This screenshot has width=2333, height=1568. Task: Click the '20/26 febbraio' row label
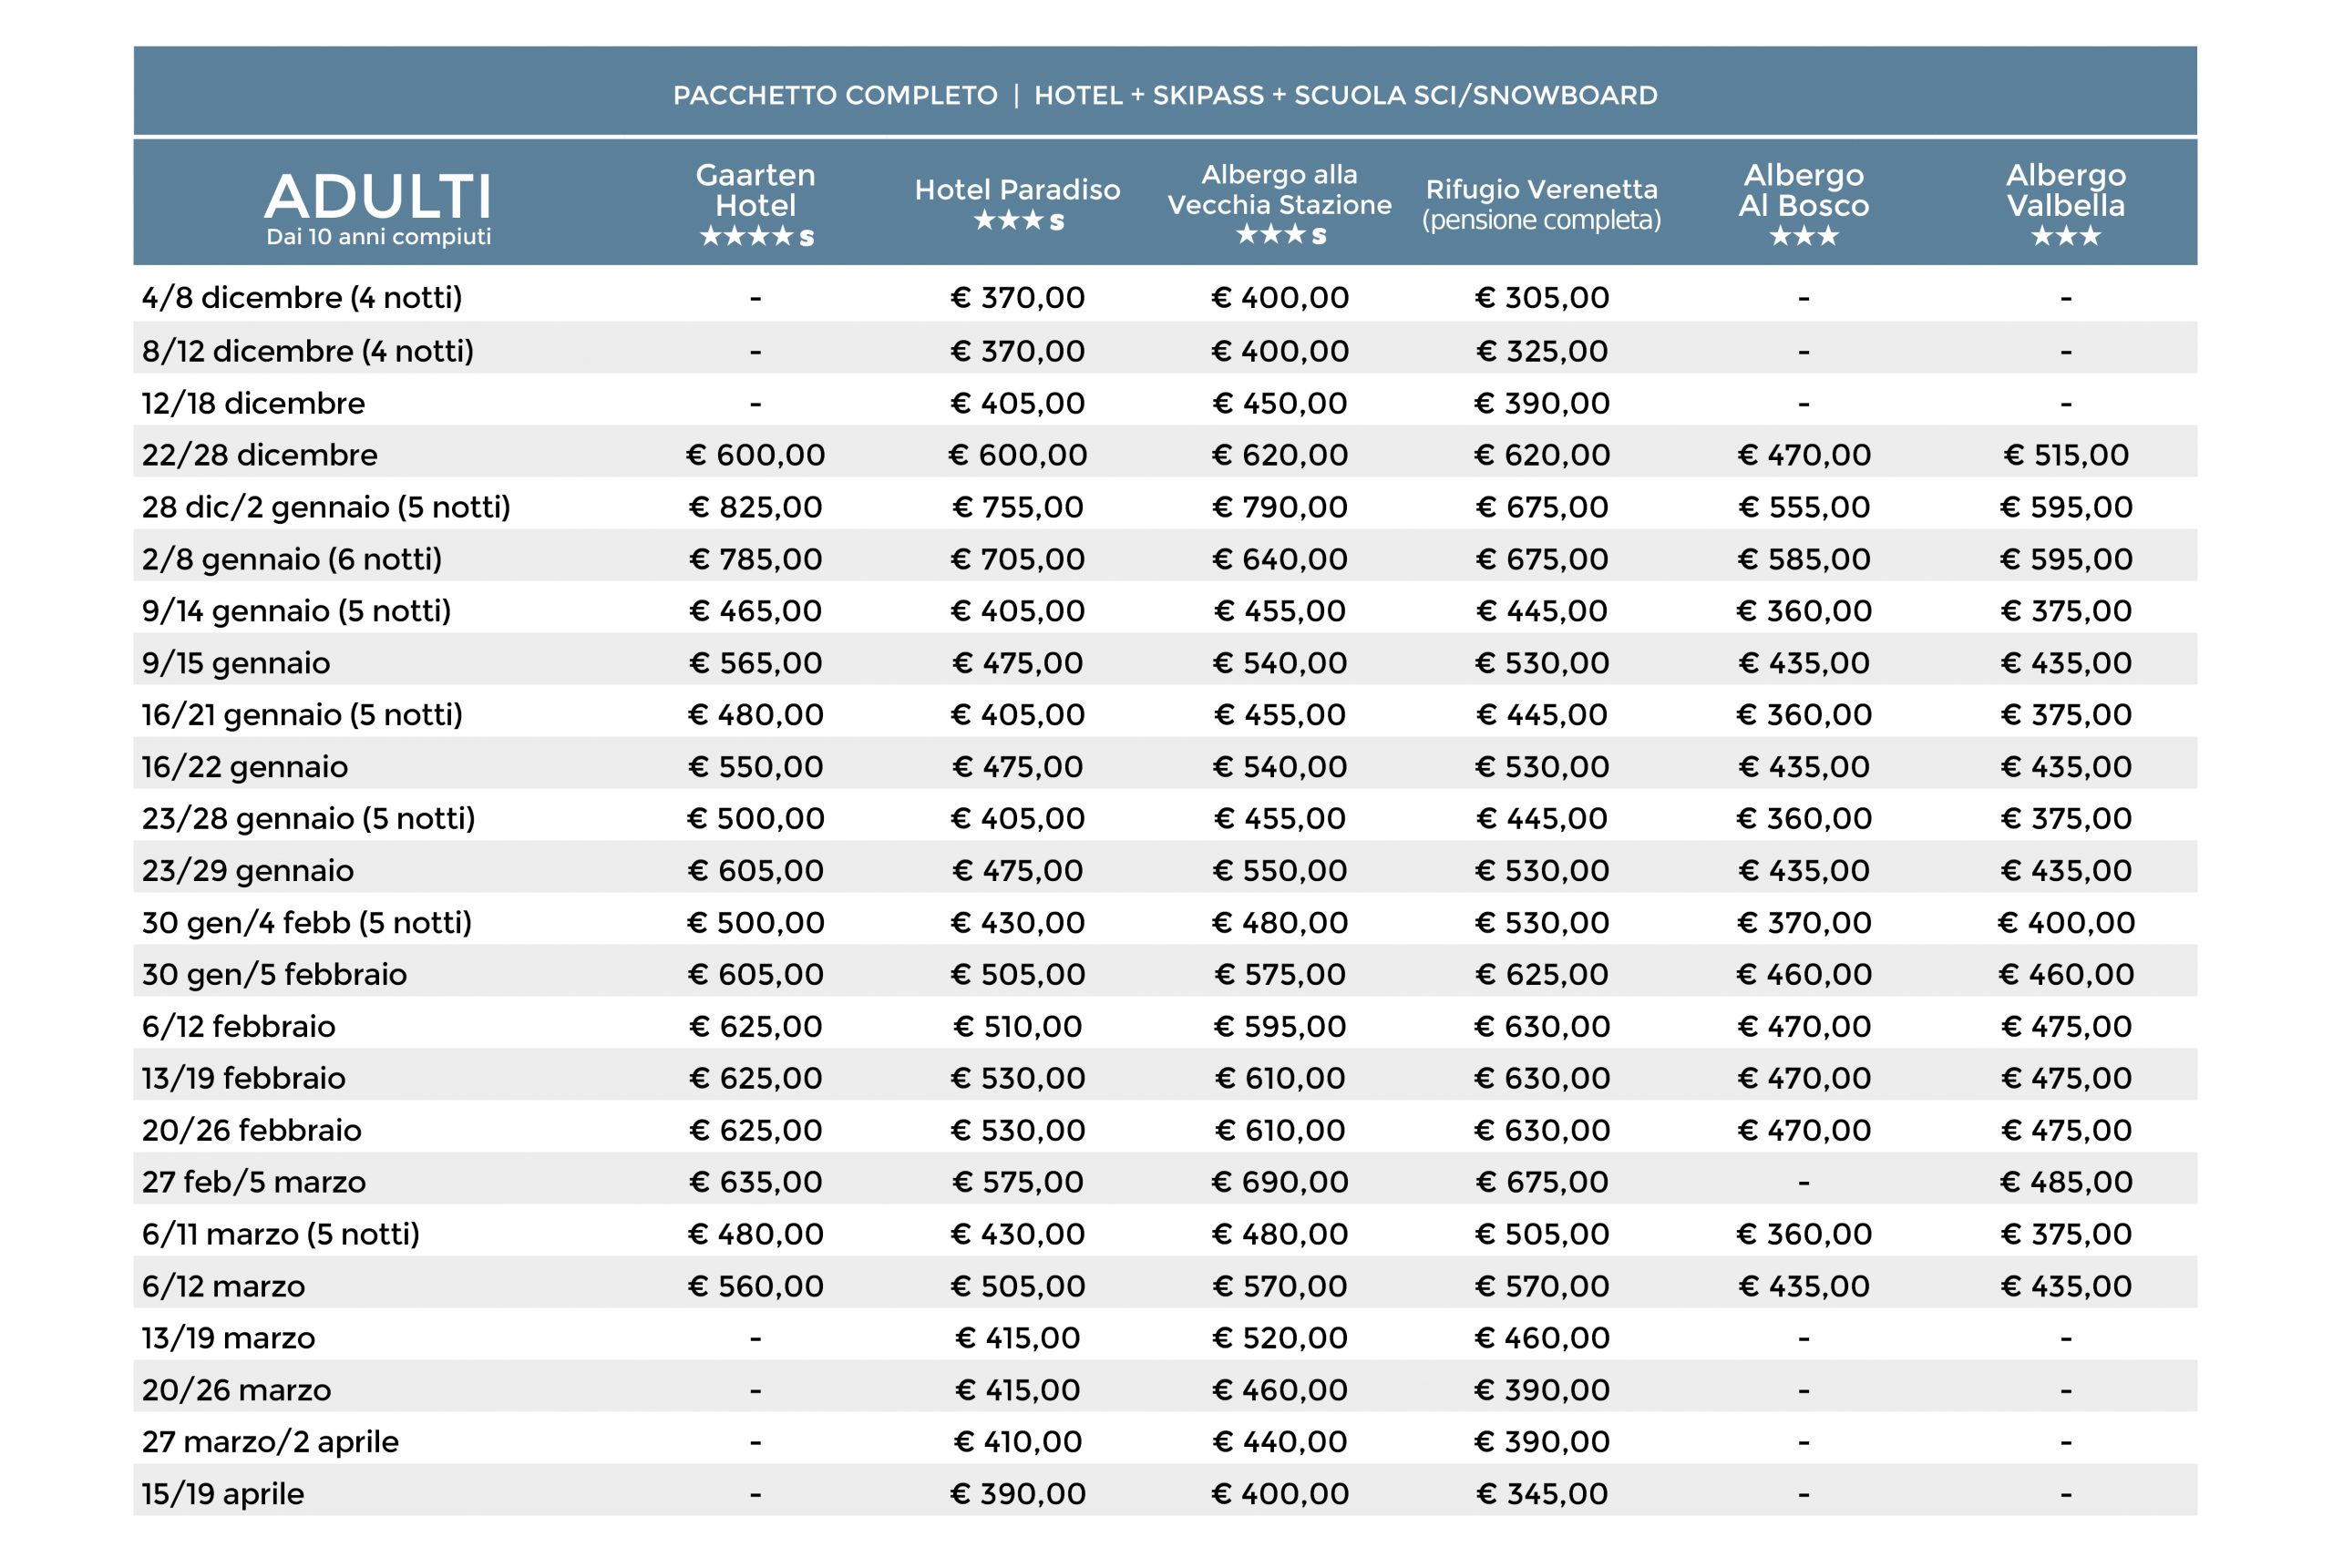tap(252, 1131)
